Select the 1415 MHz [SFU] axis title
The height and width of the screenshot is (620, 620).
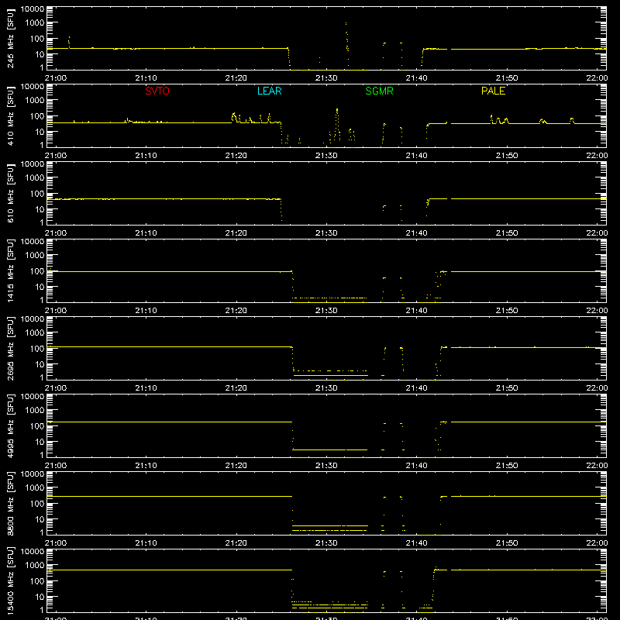11,270
